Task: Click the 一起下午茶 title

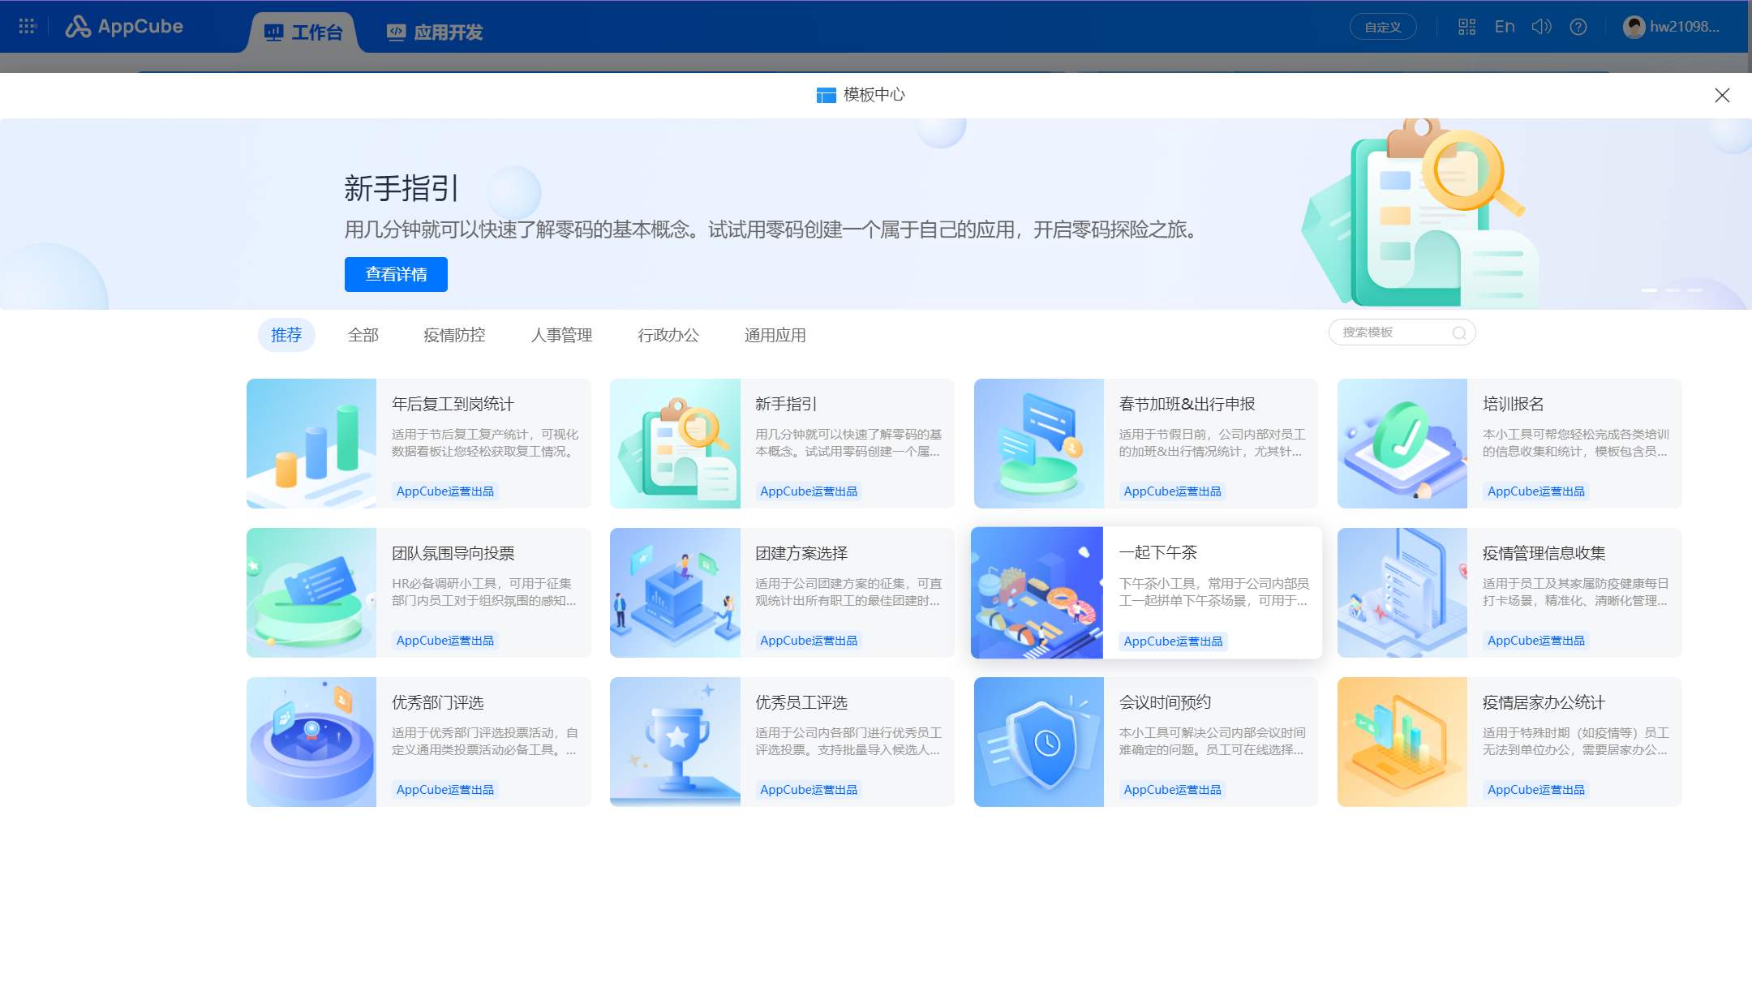Action: (x=1158, y=552)
